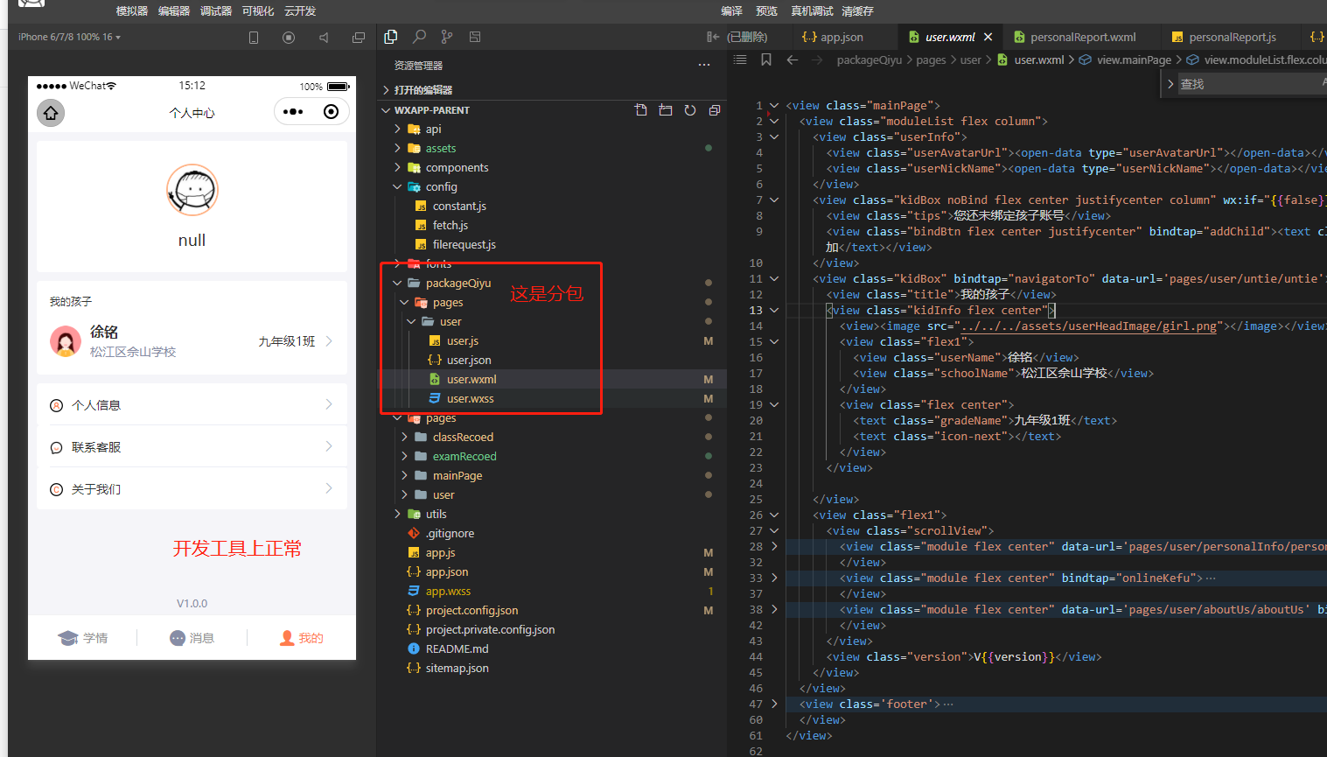The width and height of the screenshot is (1327, 757).
Task: Open the 可视化 menu
Action: coord(258,11)
